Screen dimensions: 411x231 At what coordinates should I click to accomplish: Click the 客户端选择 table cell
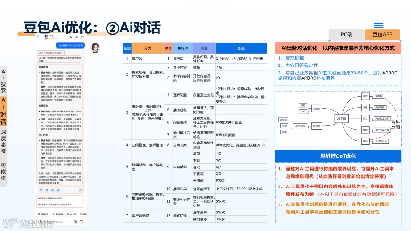(x=148, y=215)
